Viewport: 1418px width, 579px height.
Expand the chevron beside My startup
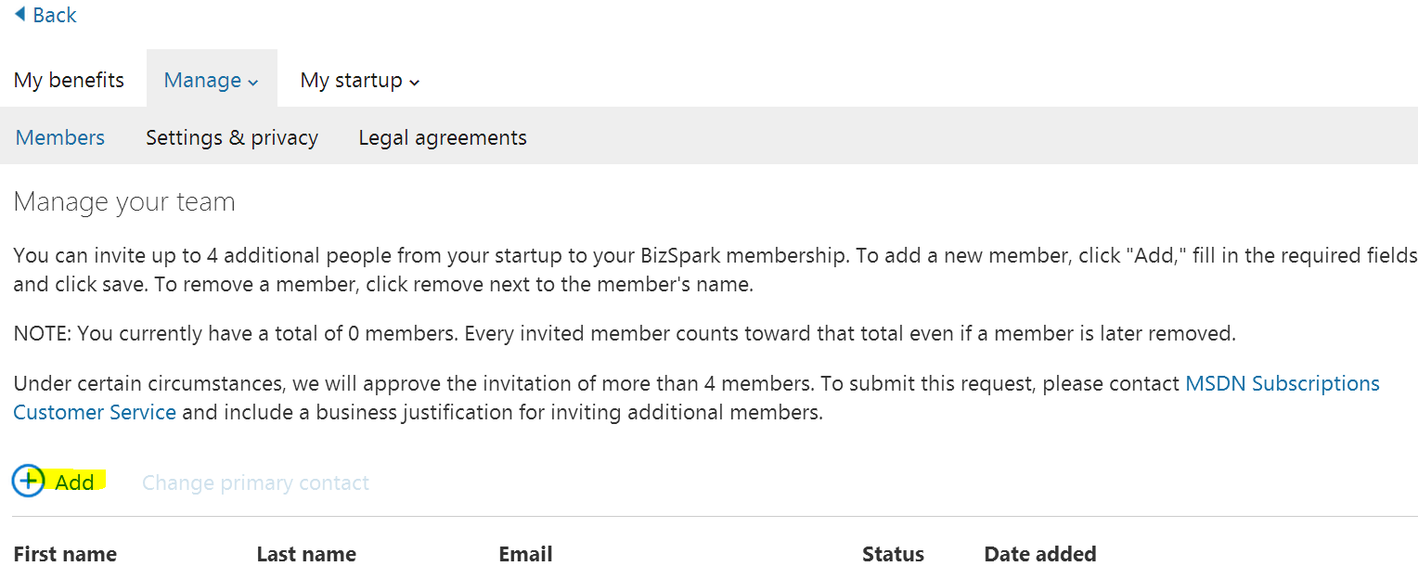tap(415, 83)
